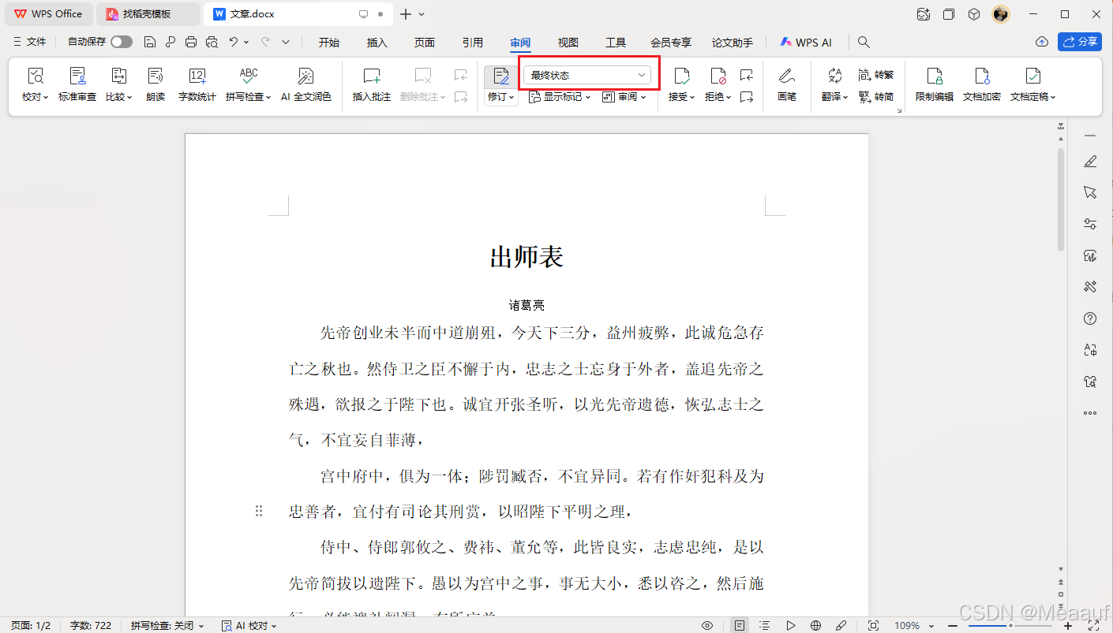Switch to the 开始 ribbon tab
This screenshot has height=633, width=1113.
[329, 43]
